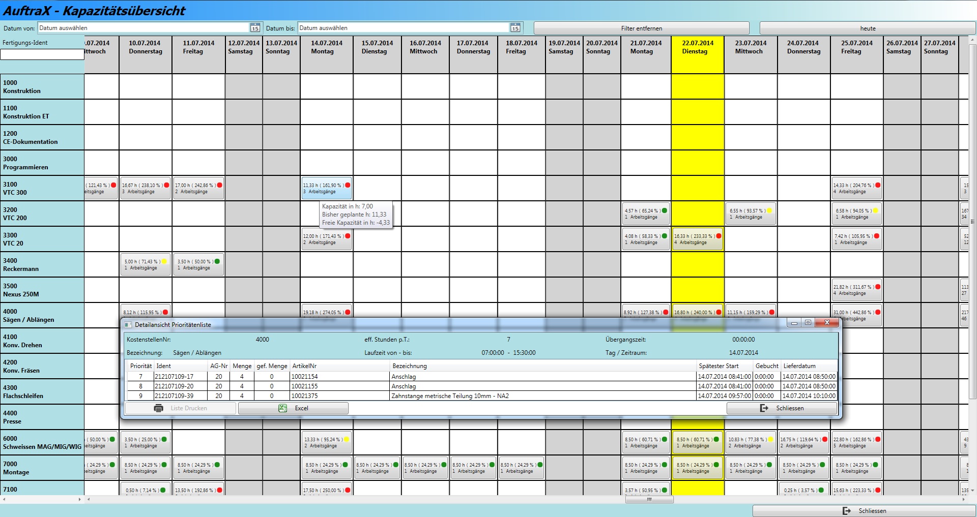Select the 3100 VTC 300 row header

pyautogui.click(x=42, y=188)
